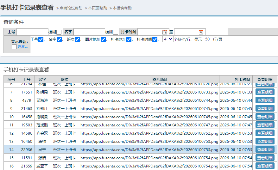The width and height of the screenshot is (278, 170).
Task: Click the name cell 张洁
Action: tap(42, 158)
